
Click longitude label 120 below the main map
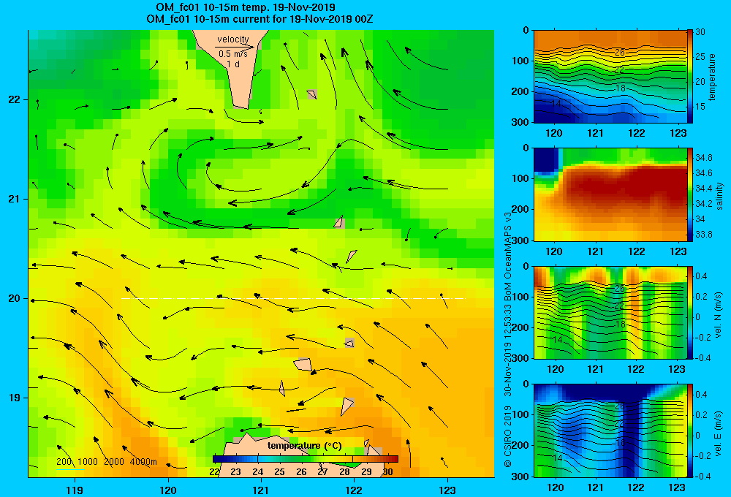point(168,490)
